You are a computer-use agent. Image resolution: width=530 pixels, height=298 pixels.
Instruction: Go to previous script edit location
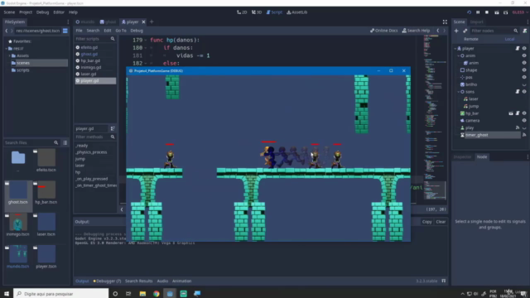[x=438, y=31]
